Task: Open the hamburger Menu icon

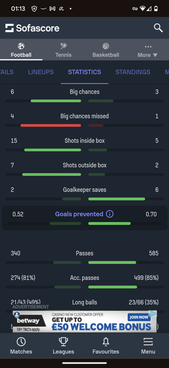Action: click(148, 342)
